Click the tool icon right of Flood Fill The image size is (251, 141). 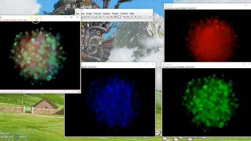coord(140,17)
